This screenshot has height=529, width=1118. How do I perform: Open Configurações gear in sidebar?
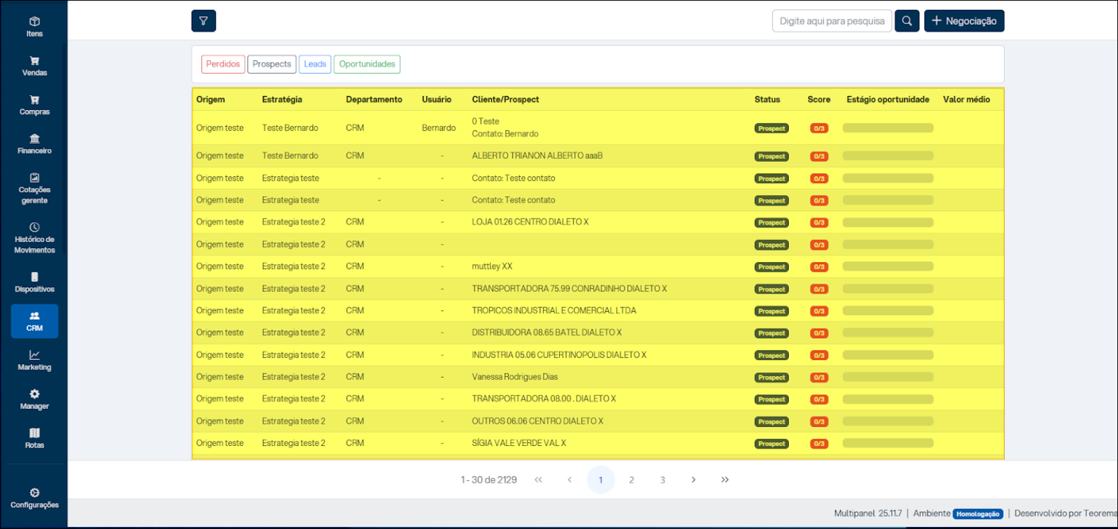[x=34, y=498]
